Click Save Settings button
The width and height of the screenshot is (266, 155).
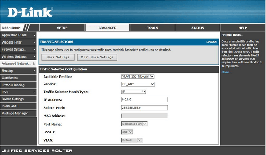(x=58, y=57)
